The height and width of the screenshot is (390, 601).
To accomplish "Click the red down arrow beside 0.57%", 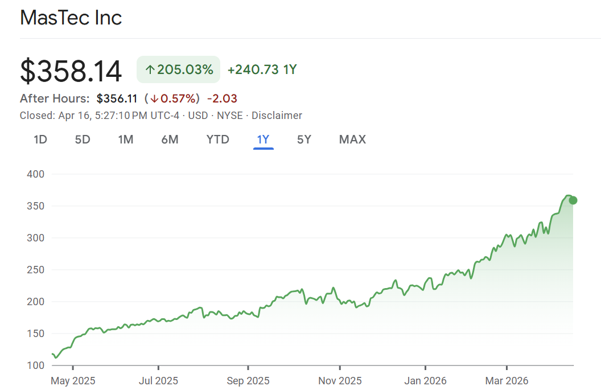I will [154, 98].
